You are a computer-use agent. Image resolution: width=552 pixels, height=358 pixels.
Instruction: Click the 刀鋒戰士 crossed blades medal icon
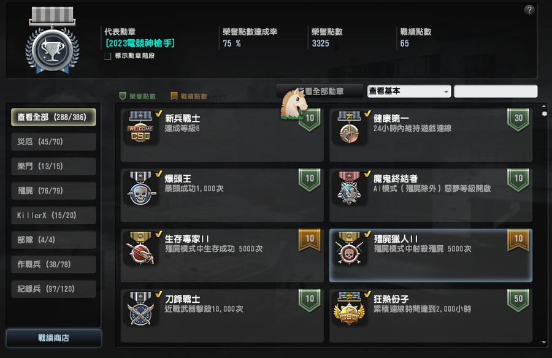coord(140,309)
